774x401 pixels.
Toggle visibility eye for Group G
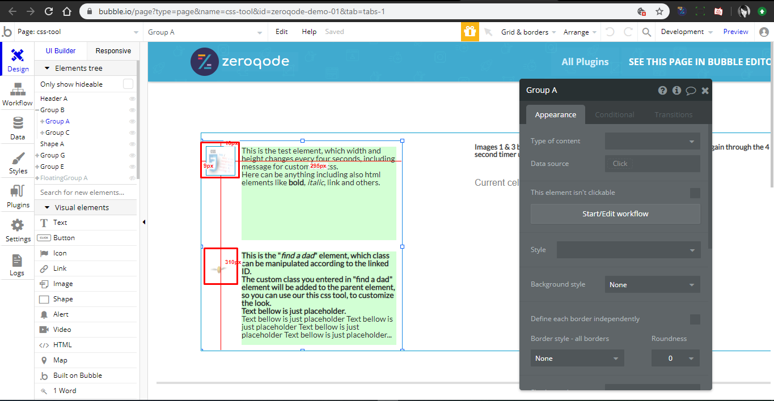pyautogui.click(x=132, y=155)
